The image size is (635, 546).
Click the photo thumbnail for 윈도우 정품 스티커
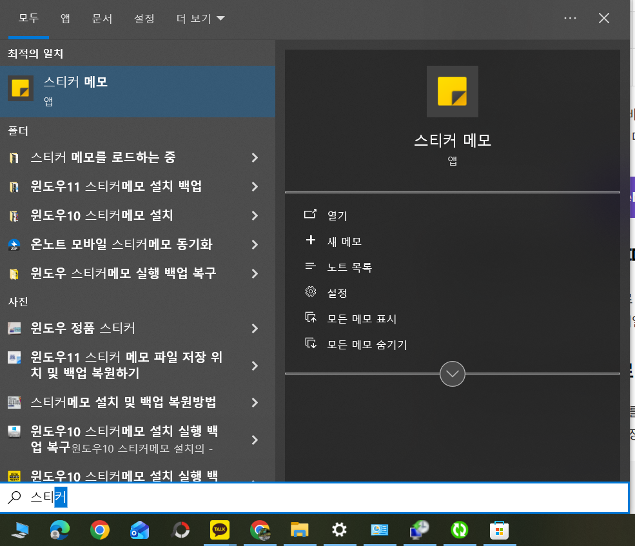tap(14, 328)
